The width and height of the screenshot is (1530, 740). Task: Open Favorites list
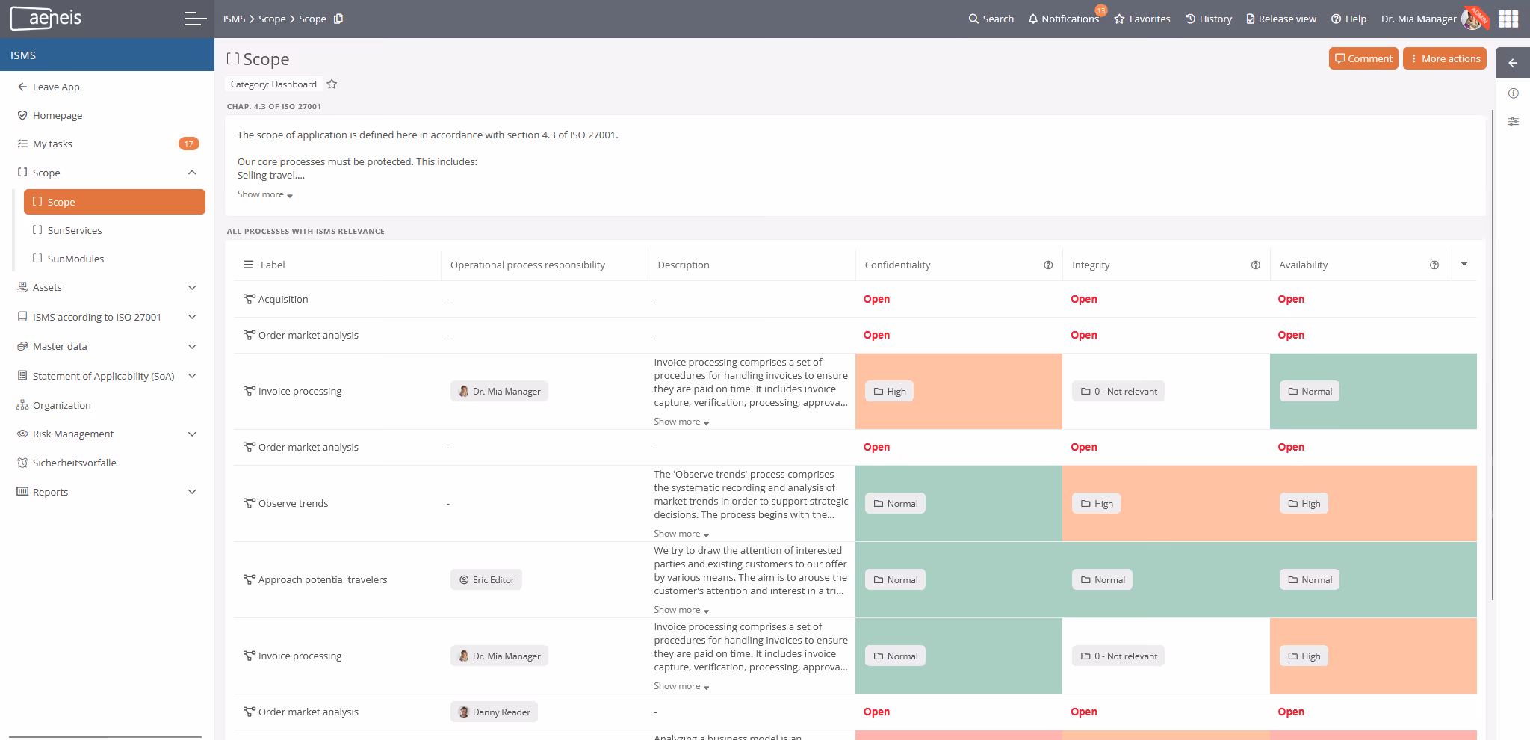coord(1142,19)
